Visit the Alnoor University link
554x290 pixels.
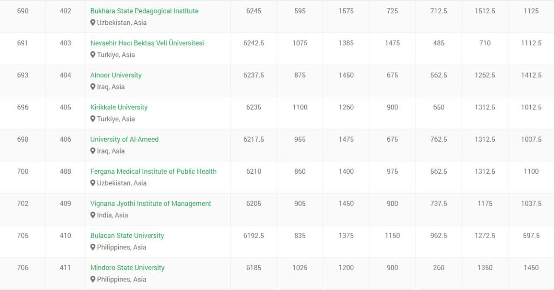click(x=116, y=75)
